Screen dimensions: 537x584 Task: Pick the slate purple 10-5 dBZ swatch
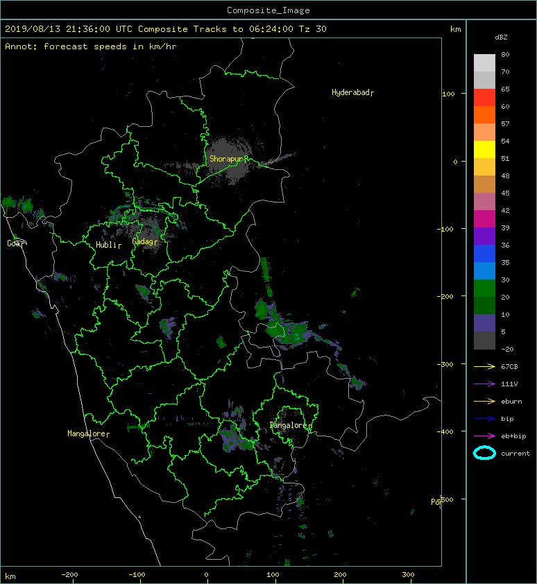(484, 323)
